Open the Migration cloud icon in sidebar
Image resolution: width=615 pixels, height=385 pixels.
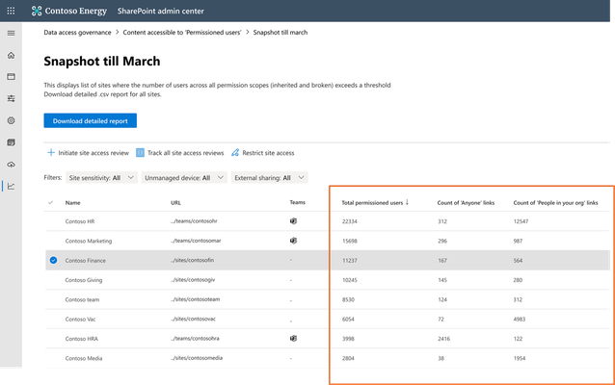[x=11, y=165]
